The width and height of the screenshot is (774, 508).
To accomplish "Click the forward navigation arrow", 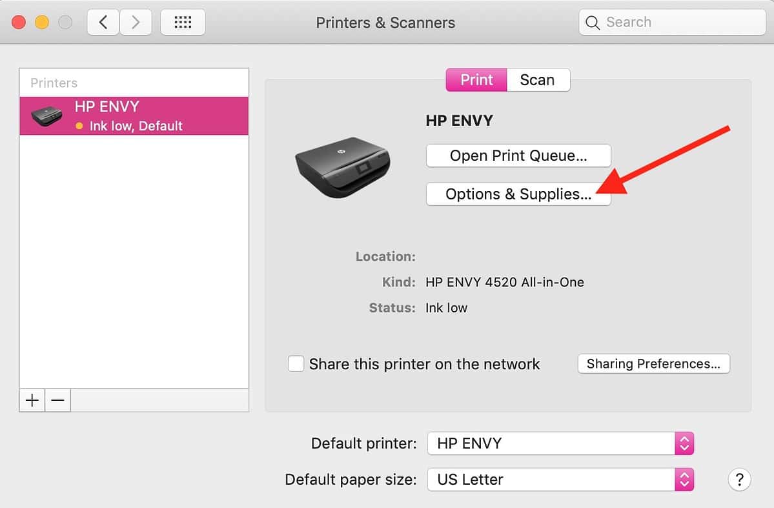I will (x=135, y=23).
